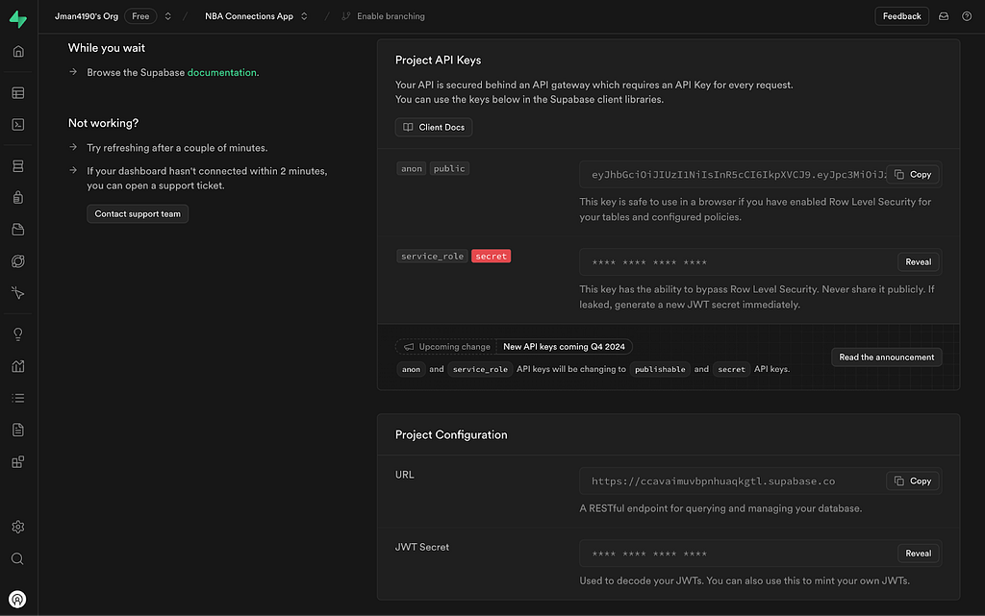Viewport: 985px width, 616px height.
Task: Open the Storage sidebar icon
Action: coord(18,230)
